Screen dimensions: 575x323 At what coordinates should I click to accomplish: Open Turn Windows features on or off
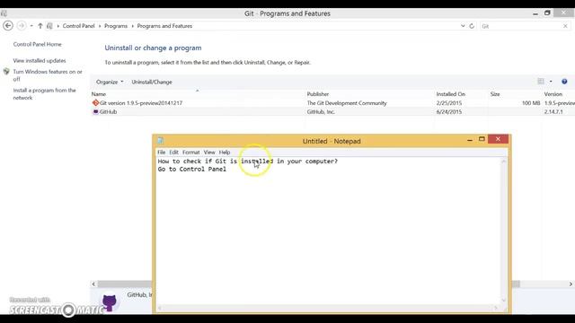pyautogui.click(x=48, y=75)
